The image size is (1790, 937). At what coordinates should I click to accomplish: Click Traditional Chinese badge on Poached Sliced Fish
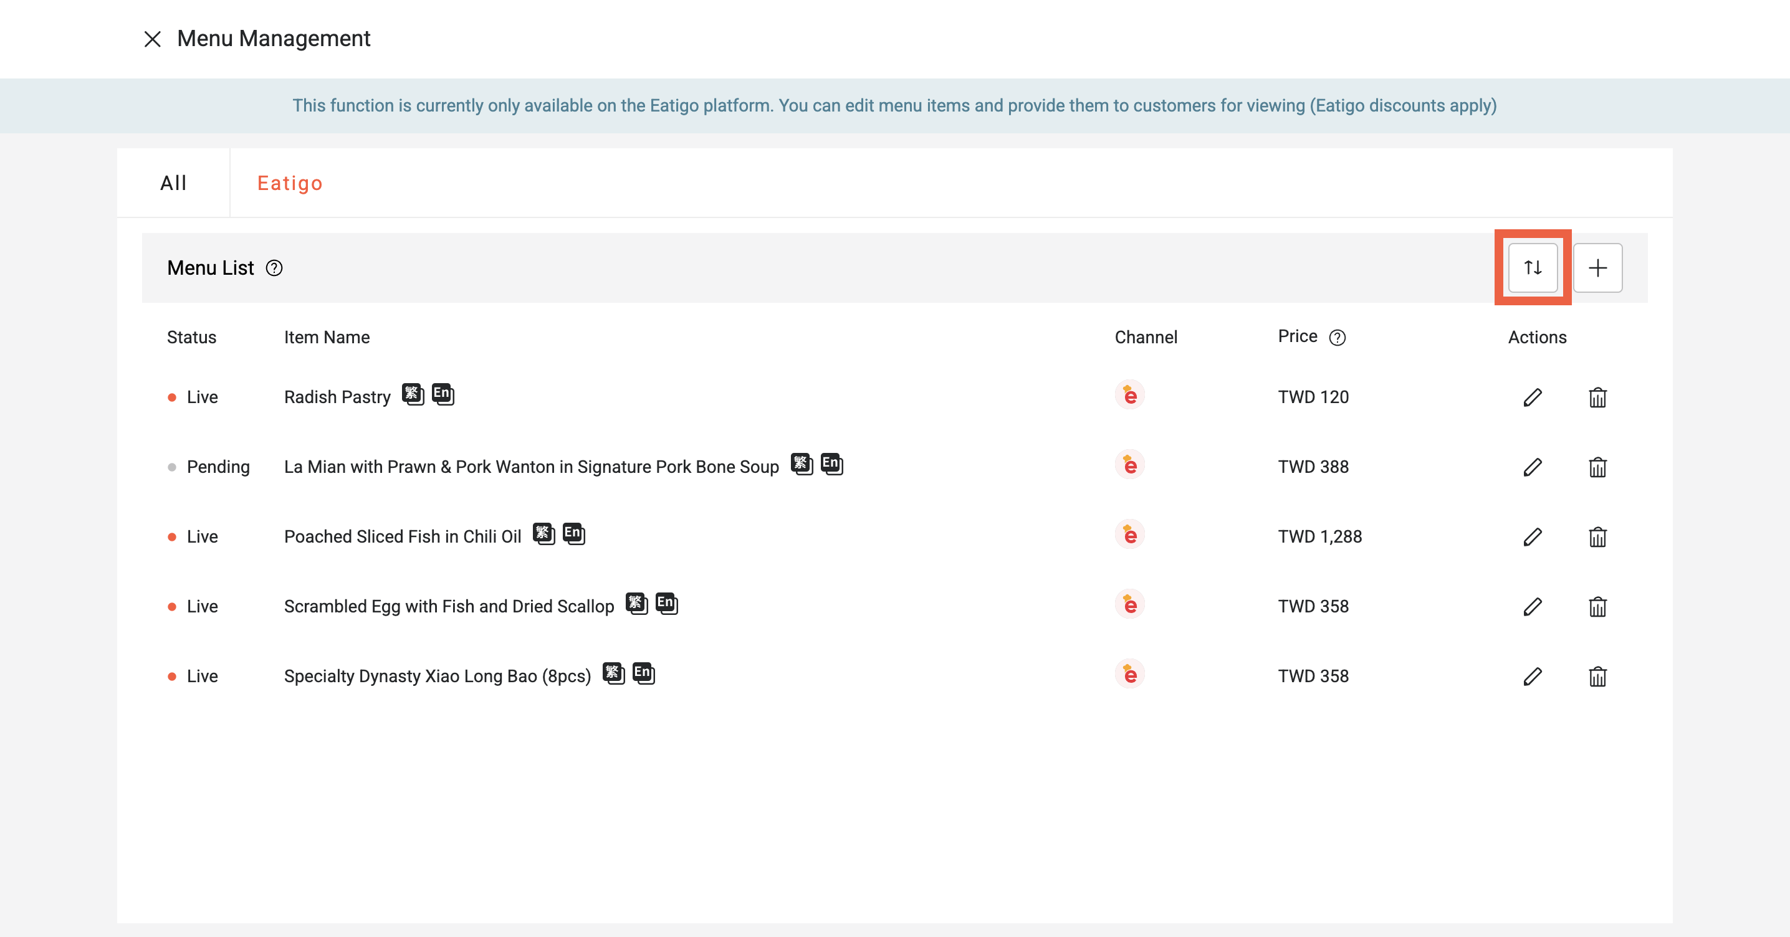[543, 534]
